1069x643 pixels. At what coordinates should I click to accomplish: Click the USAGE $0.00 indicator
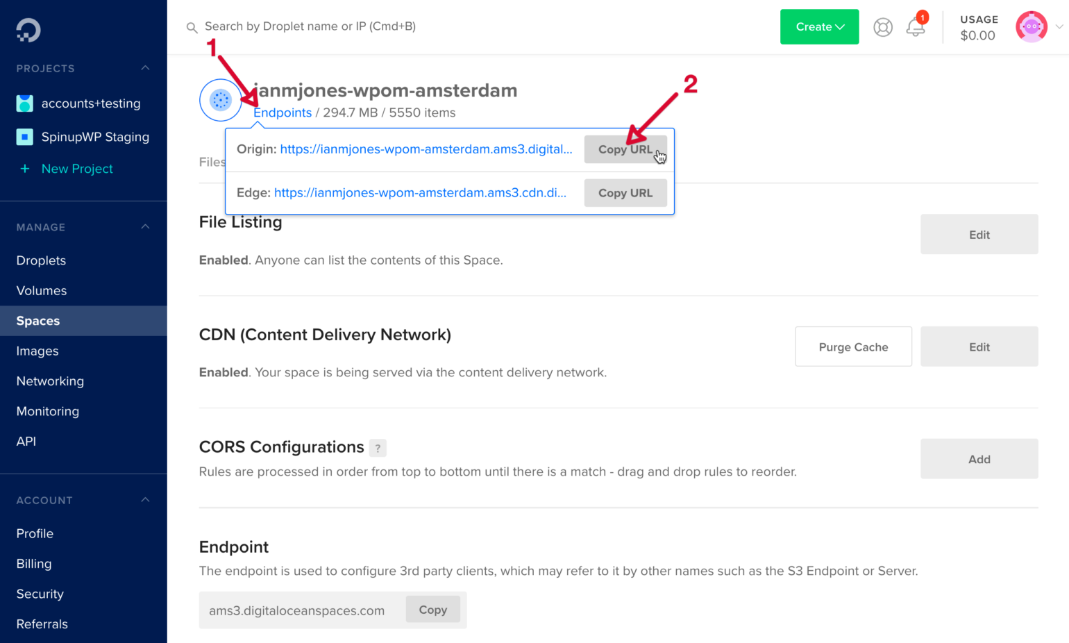pyautogui.click(x=979, y=28)
